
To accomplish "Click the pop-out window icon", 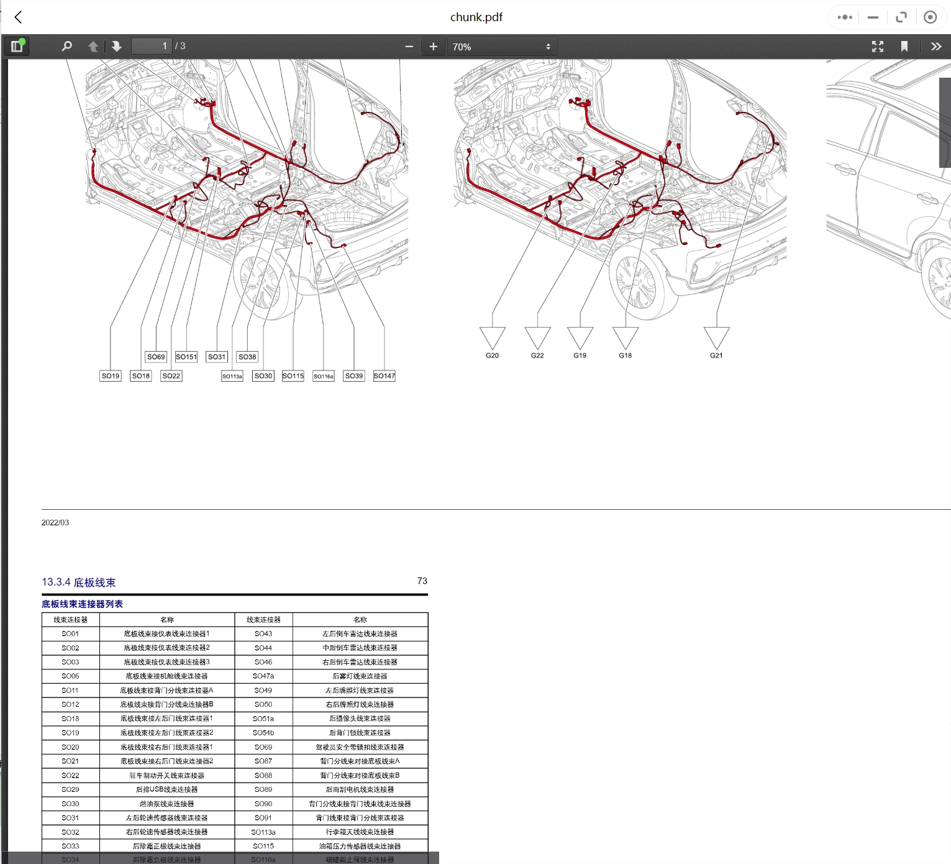I will pos(901,17).
